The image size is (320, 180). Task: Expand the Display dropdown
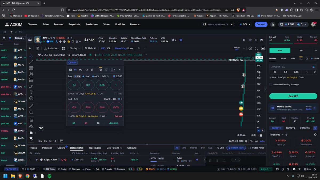75,48
